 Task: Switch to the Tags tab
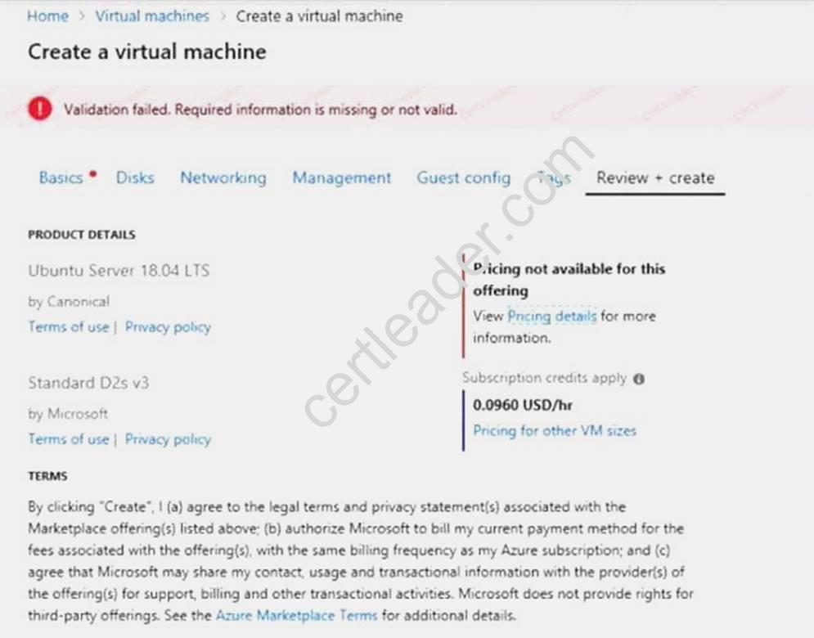coord(554,177)
